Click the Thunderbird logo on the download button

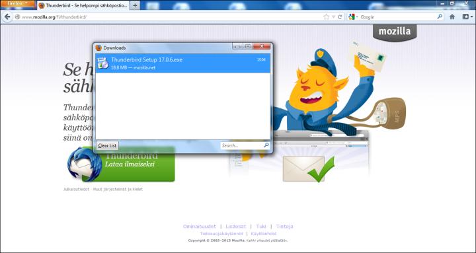tap(80, 164)
